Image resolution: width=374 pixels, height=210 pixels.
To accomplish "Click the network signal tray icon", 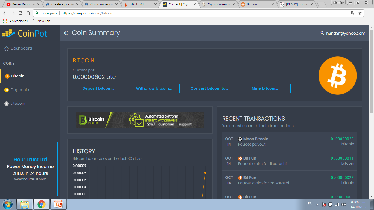I will pos(337,204).
